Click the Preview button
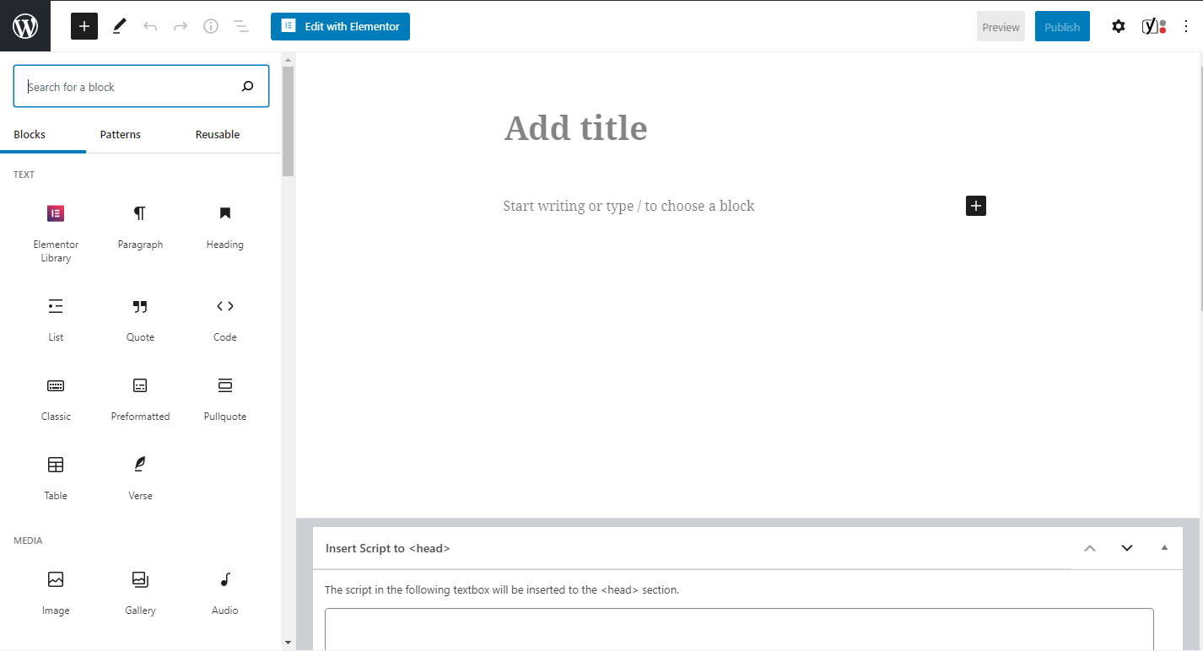Viewport: 1203px width, 651px height. [1001, 27]
